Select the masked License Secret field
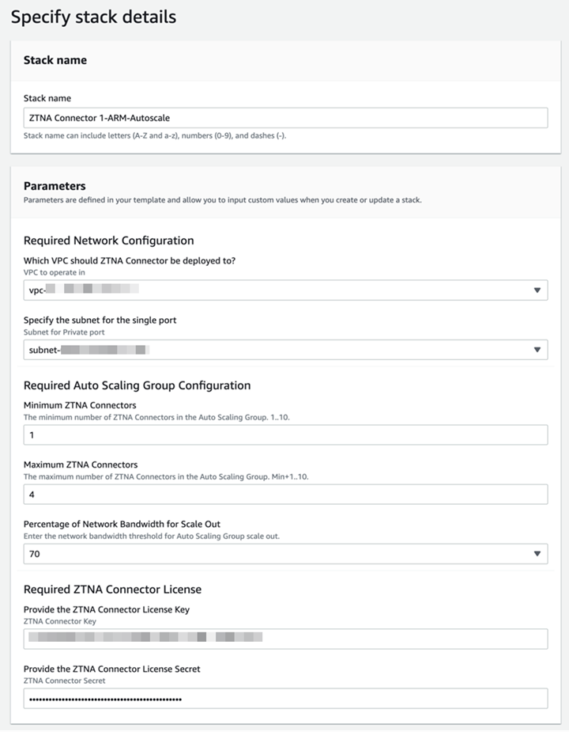 [284, 699]
